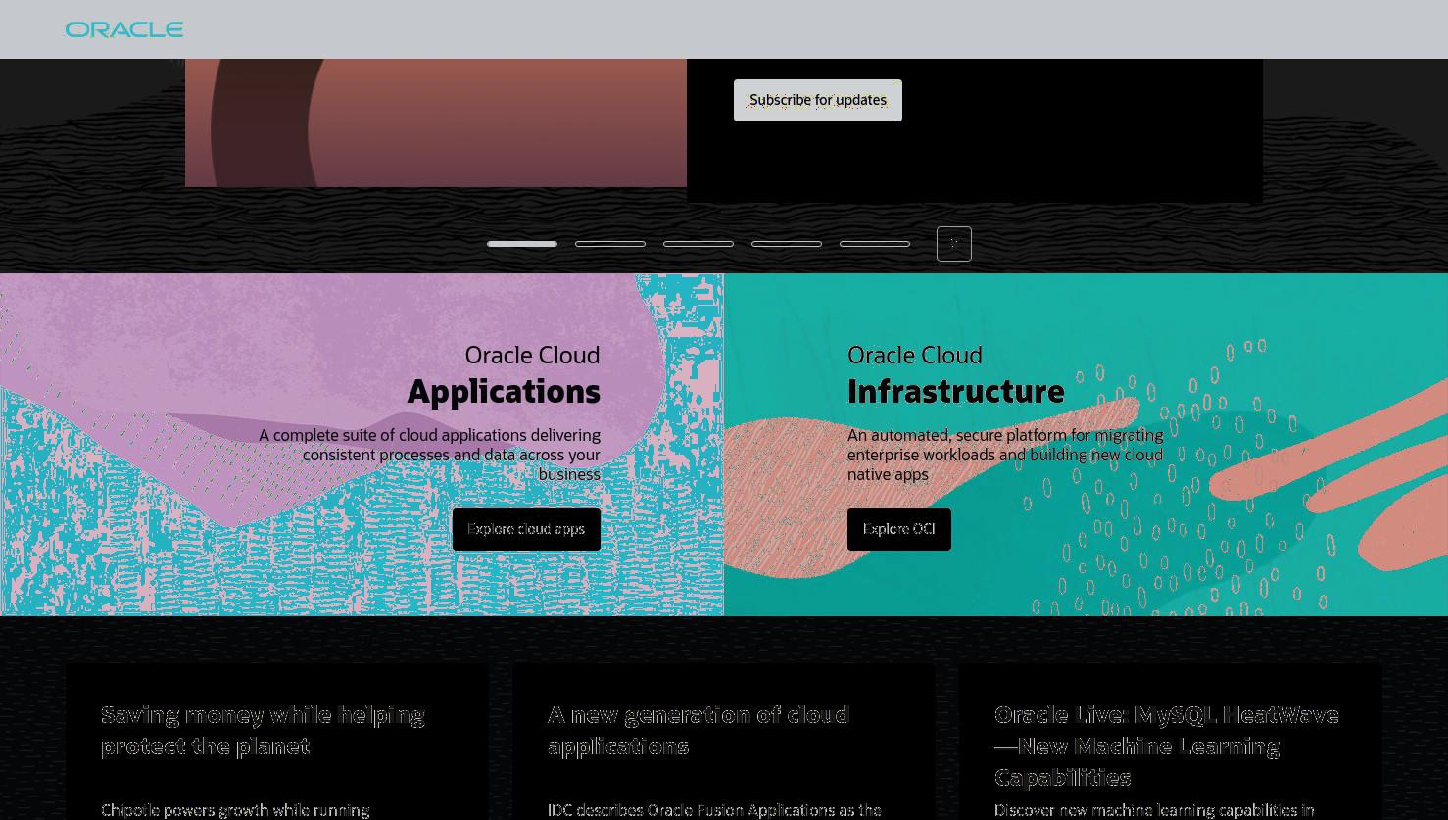The width and height of the screenshot is (1448, 820).
Task: Click the carousel play/pause box
Action: click(x=954, y=244)
